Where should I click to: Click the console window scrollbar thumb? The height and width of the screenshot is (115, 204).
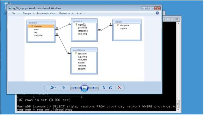point(178,104)
